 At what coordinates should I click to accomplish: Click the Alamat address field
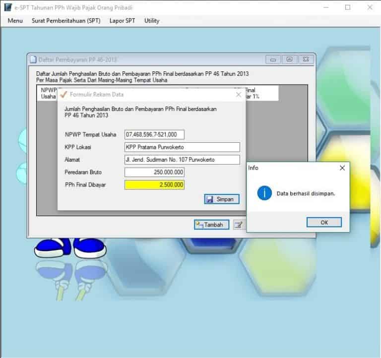pos(182,160)
